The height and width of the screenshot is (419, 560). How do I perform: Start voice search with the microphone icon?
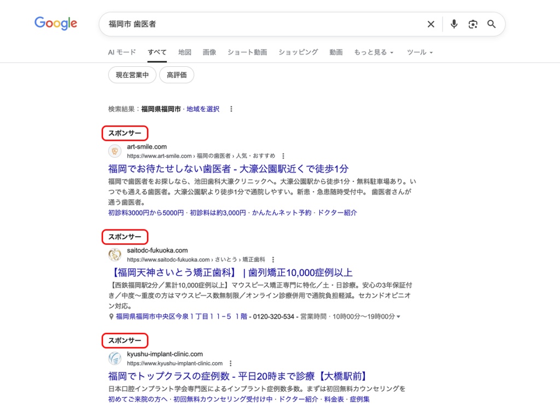coord(454,24)
